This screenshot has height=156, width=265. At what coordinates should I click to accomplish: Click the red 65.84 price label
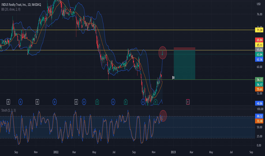tap(259, 40)
